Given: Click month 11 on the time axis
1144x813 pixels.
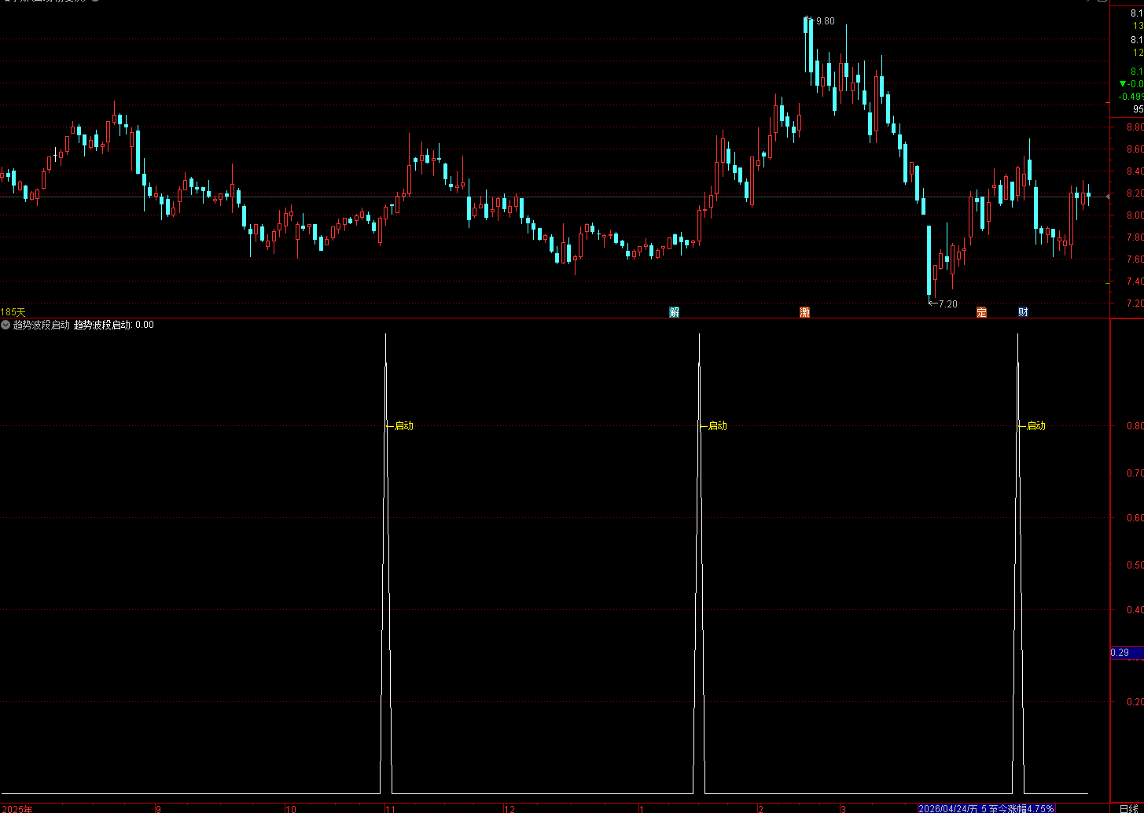Looking at the screenshot, I should 390,808.
